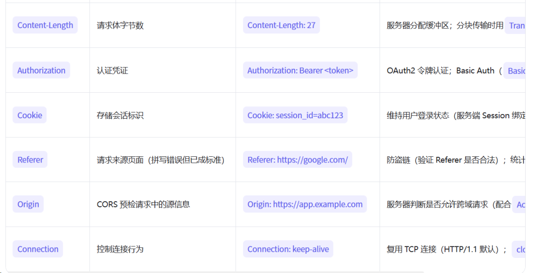534x273 pixels.
Task: Select the 'Connection: keep-alive' example code
Action: pyautogui.click(x=288, y=249)
